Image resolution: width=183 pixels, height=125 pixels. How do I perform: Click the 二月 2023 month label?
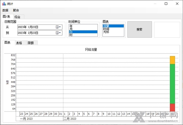[70, 119]
